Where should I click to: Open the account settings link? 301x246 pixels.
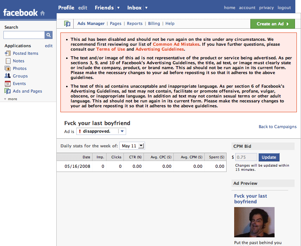point(247,8)
